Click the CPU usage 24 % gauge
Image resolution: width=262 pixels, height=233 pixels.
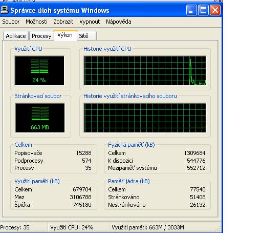pos(39,70)
